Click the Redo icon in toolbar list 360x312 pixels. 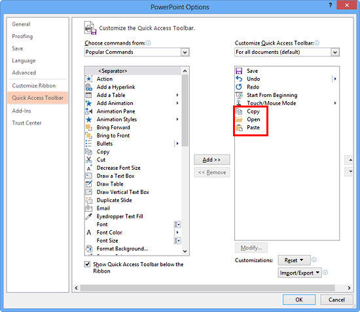pyautogui.click(x=239, y=87)
